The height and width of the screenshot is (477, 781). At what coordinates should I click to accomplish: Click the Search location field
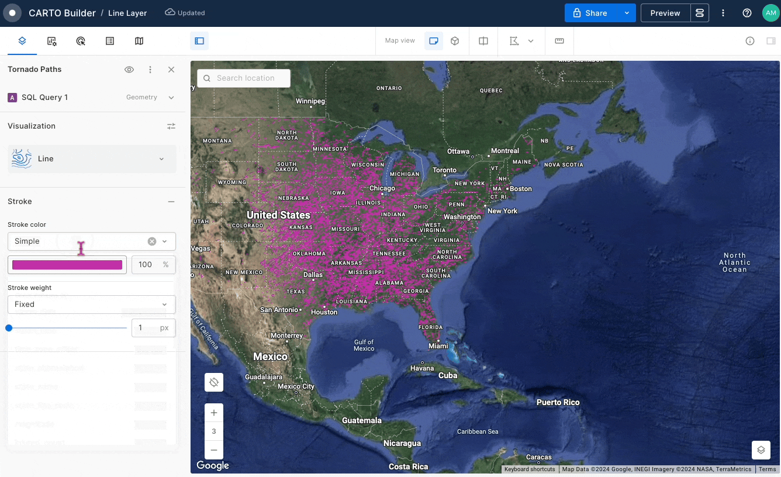[246, 78]
